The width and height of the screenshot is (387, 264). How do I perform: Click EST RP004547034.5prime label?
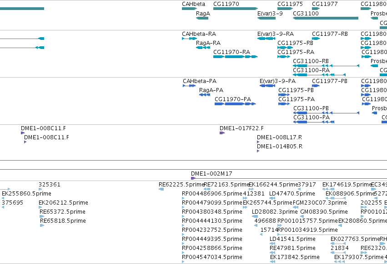click(212, 258)
